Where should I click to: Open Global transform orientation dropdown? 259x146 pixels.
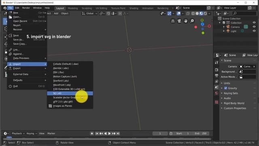90,13
